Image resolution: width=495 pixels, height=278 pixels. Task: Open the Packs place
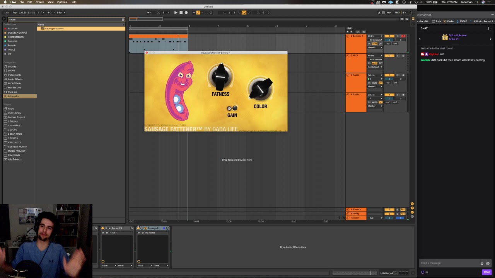[x=11, y=108]
